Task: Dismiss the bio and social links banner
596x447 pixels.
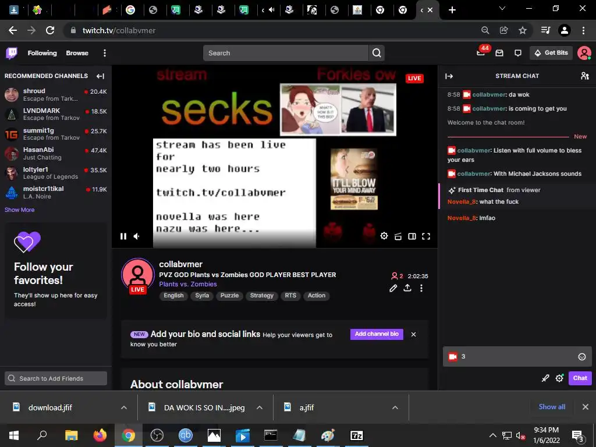Action: [414, 335]
